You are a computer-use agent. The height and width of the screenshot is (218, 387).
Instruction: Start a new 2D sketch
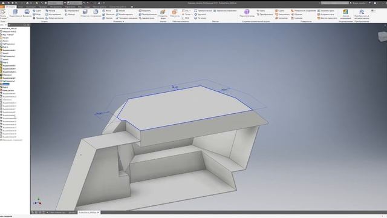coord(3,14)
